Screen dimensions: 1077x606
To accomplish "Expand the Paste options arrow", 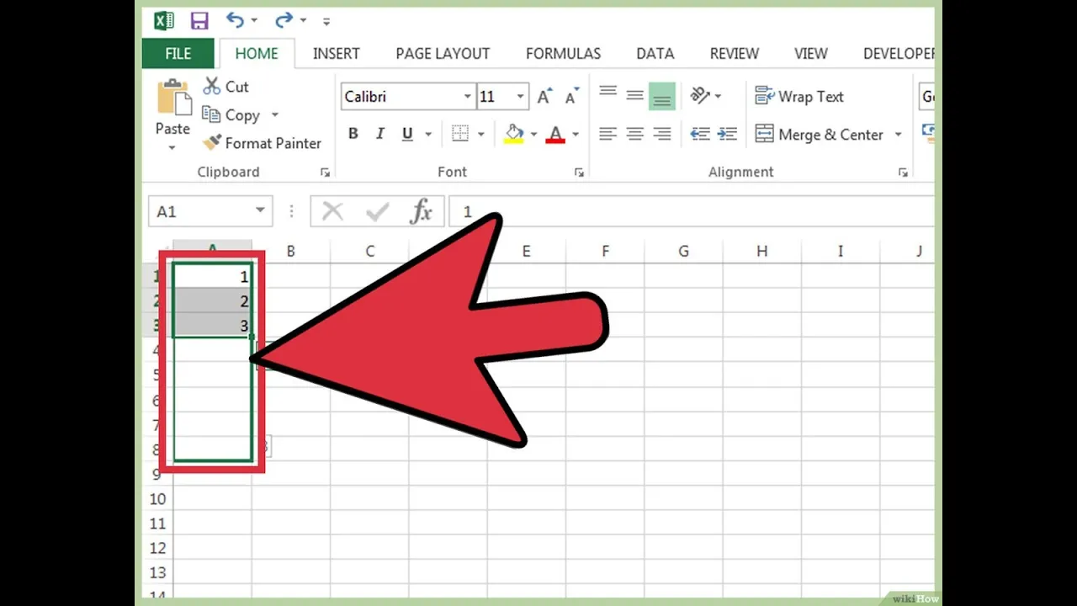I will click(x=172, y=147).
